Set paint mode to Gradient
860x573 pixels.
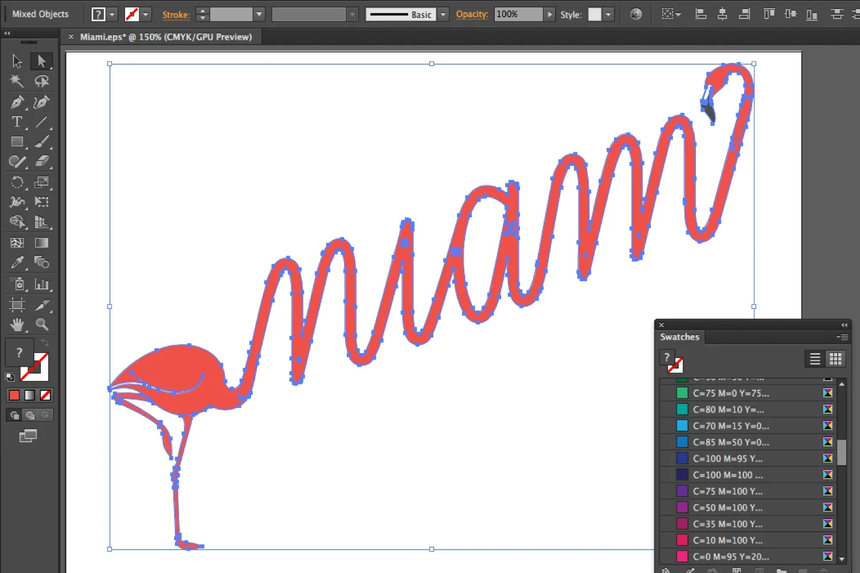click(x=29, y=395)
